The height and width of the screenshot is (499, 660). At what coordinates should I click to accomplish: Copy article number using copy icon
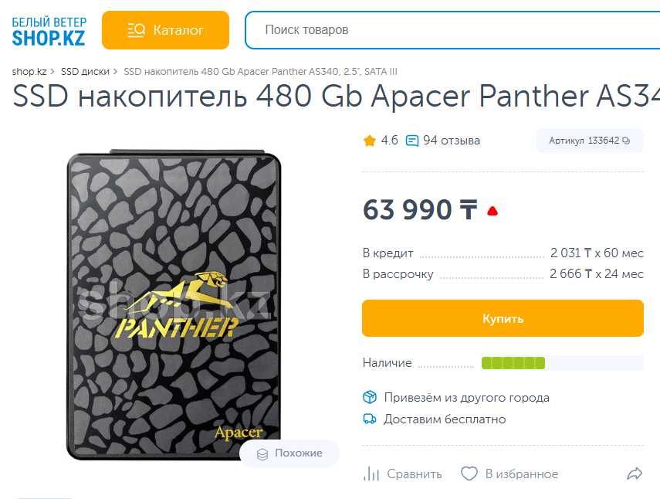tap(626, 141)
